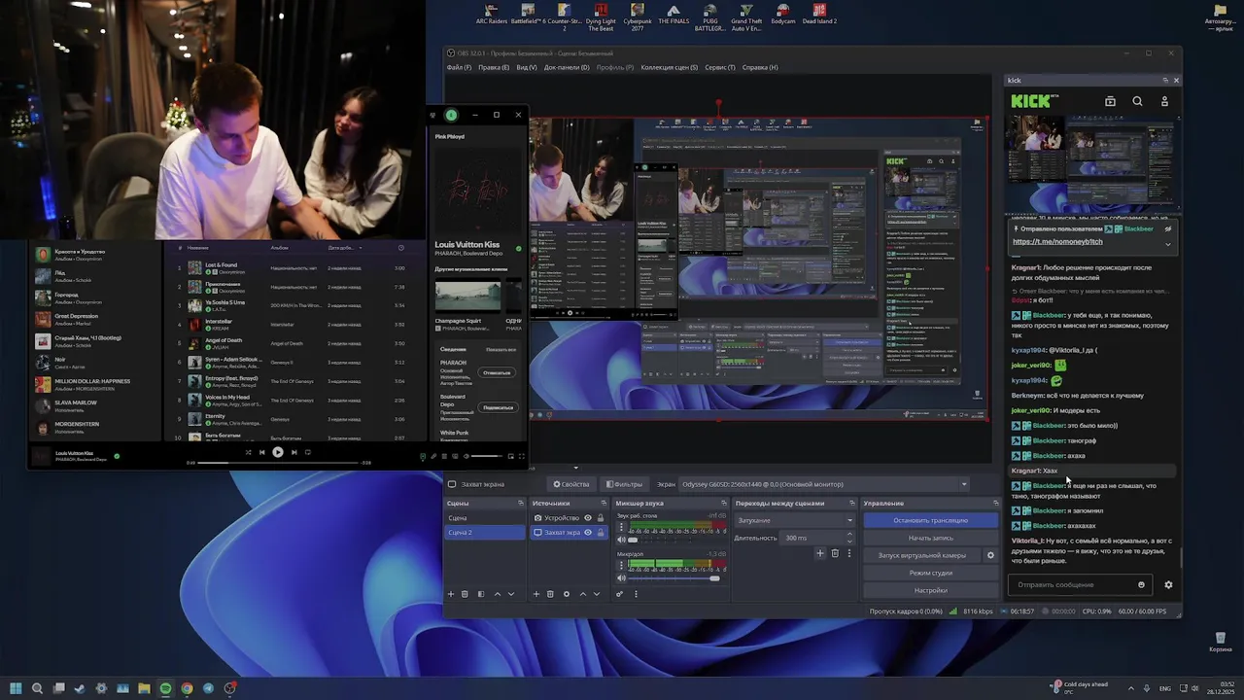Open Док-панели menu in OBS

pyautogui.click(x=567, y=67)
